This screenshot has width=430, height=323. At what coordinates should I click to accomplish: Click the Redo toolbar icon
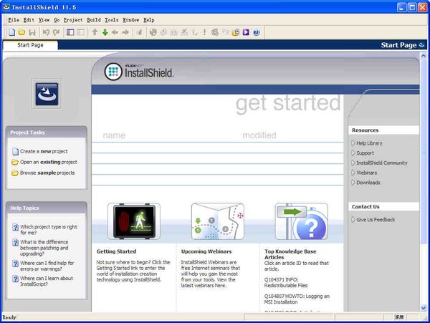[x=56, y=32]
